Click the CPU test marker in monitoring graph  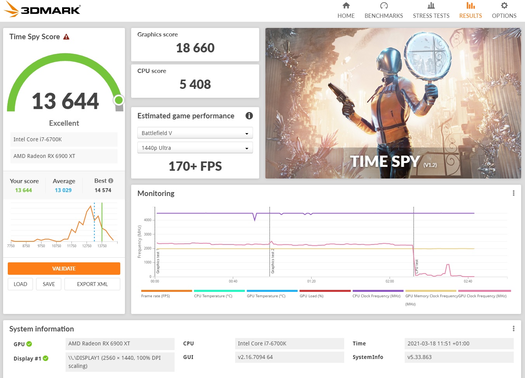pyautogui.click(x=416, y=267)
